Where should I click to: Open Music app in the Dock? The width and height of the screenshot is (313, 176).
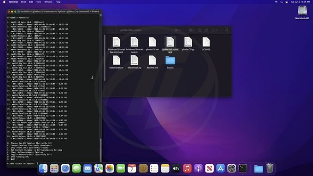coord(187,168)
